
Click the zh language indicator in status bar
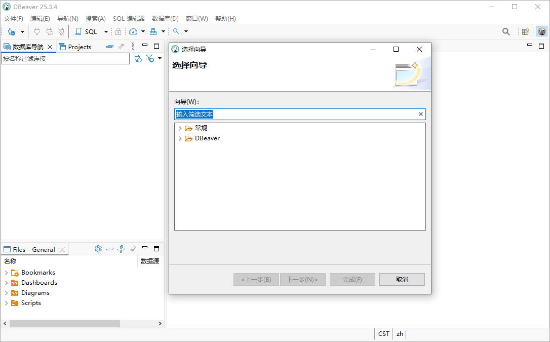[x=400, y=333]
